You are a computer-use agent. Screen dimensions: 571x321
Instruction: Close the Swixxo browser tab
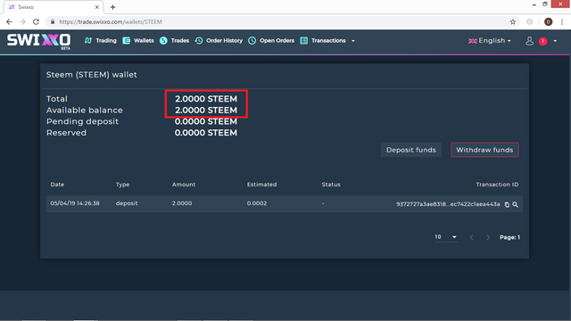tap(97, 7)
